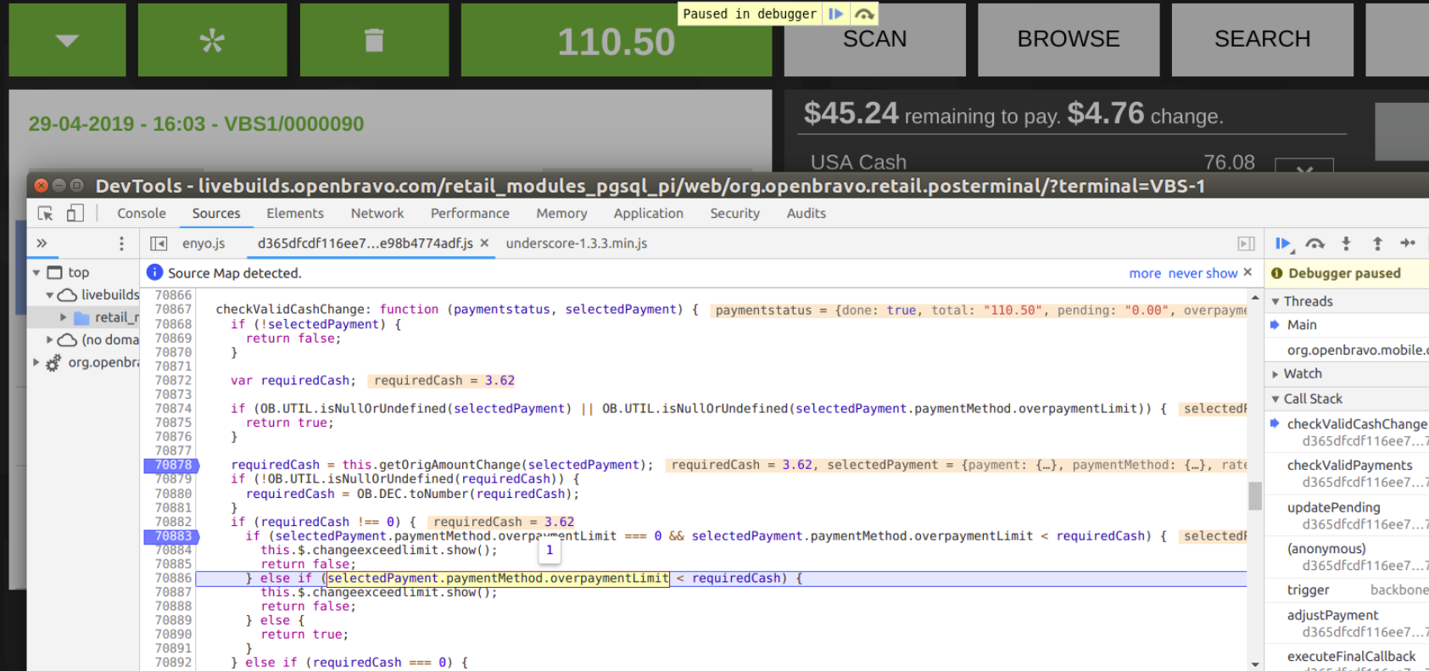Toggle the breakpoint on line 70878
Image resolution: width=1429 pixels, height=671 pixels.
pyautogui.click(x=173, y=465)
